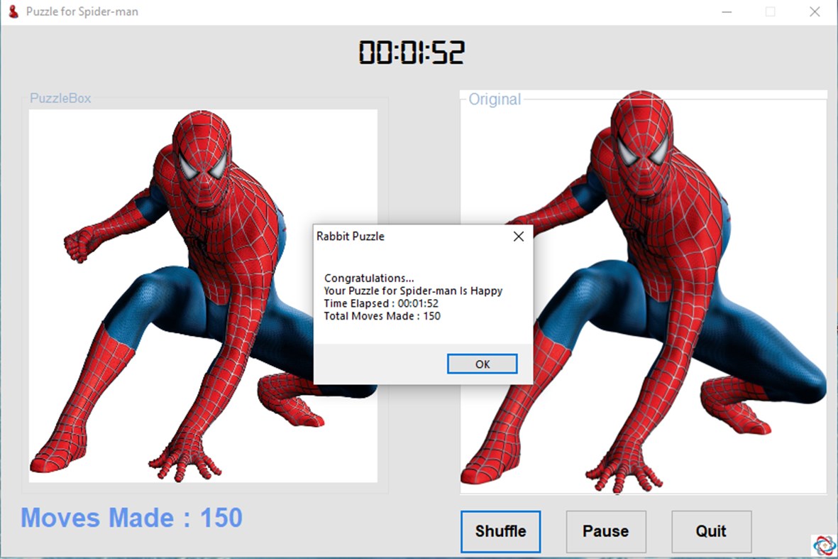Quit the Spider-man puzzle game
Image resolution: width=838 pixels, height=559 pixels.
[710, 531]
